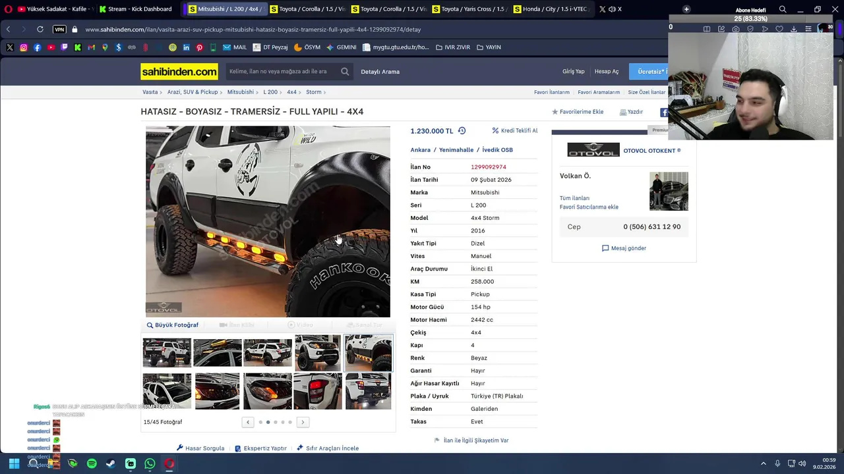Click the OTOVOL OTOKENT store name
Screen dimensions: 844x474
pos(652,151)
